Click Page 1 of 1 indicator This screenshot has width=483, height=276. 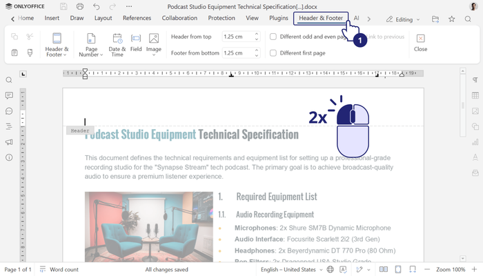coord(18,270)
